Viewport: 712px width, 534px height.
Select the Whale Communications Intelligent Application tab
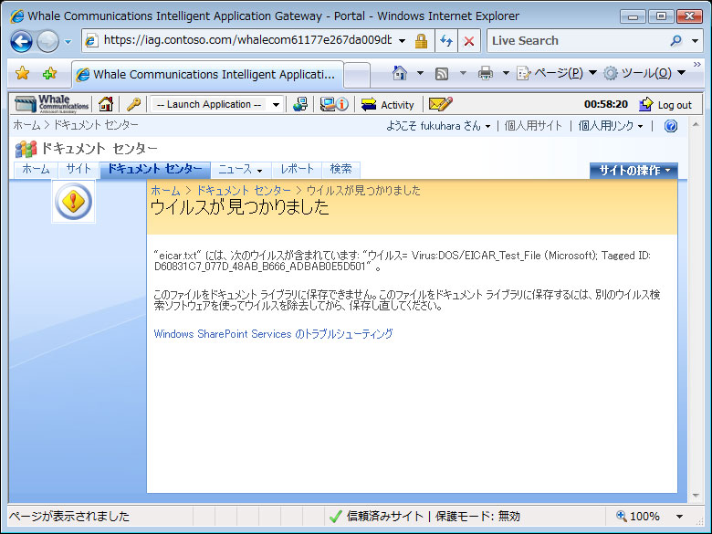coord(207,75)
